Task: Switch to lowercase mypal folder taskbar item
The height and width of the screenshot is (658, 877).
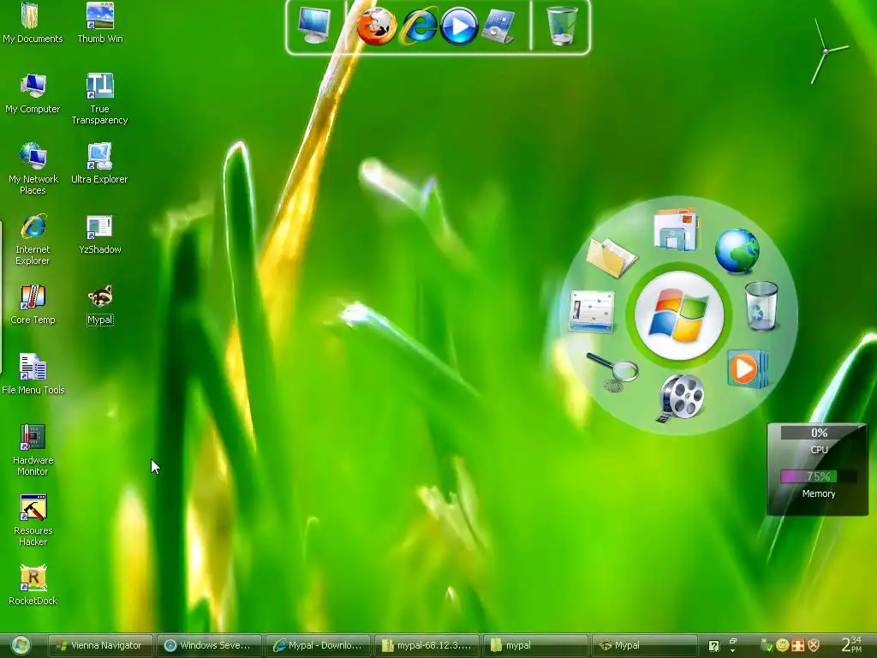Action: click(536, 645)
